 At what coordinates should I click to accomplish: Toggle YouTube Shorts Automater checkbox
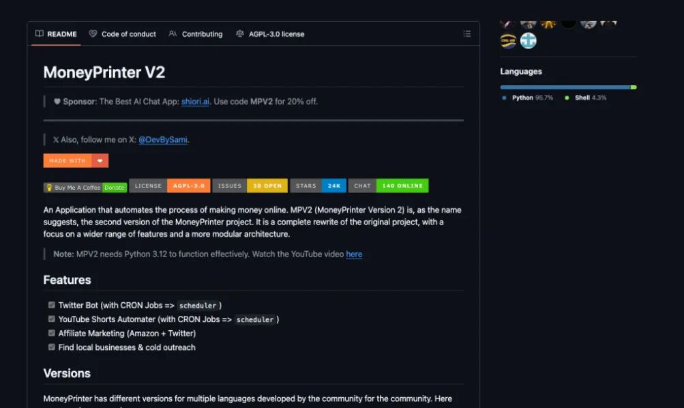click(x=51, y=319)
